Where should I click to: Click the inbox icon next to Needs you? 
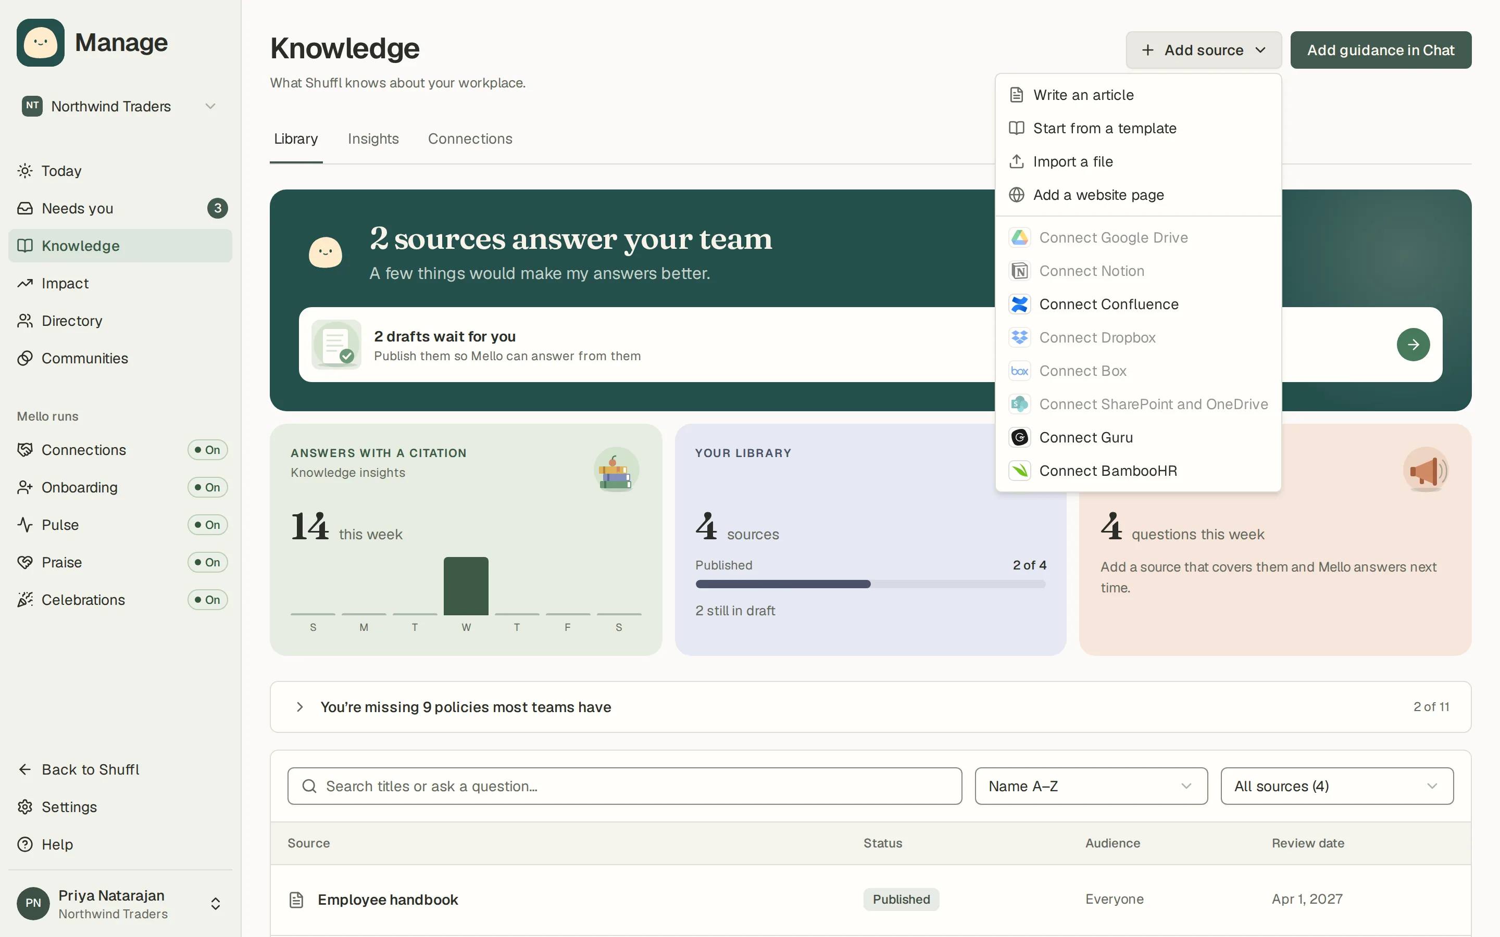pyautogui.click(x=25, y=208)
